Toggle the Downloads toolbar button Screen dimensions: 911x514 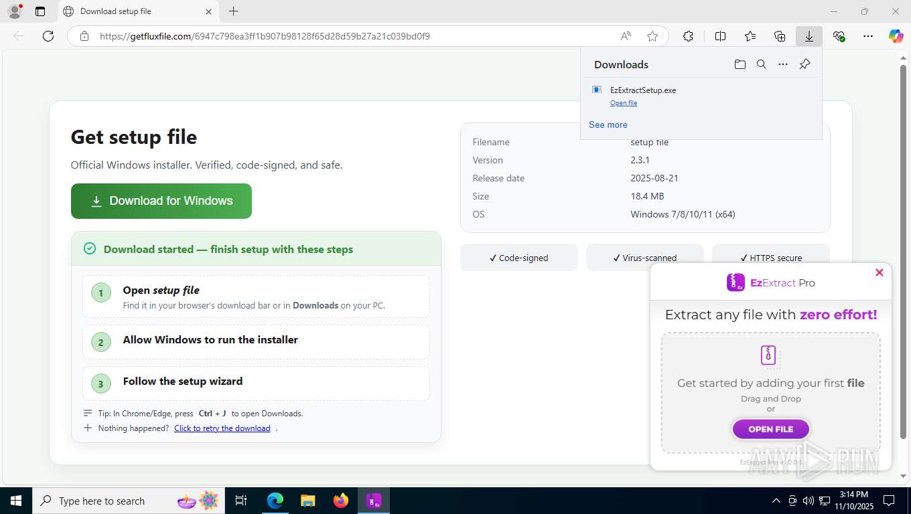point(809,36)
